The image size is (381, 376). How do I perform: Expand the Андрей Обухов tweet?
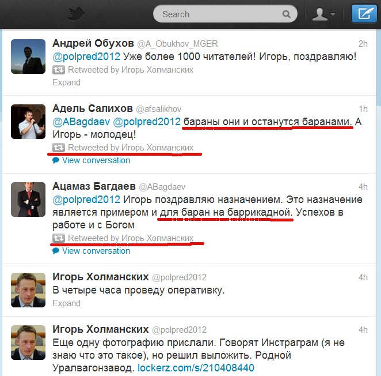tap(66, 82)
